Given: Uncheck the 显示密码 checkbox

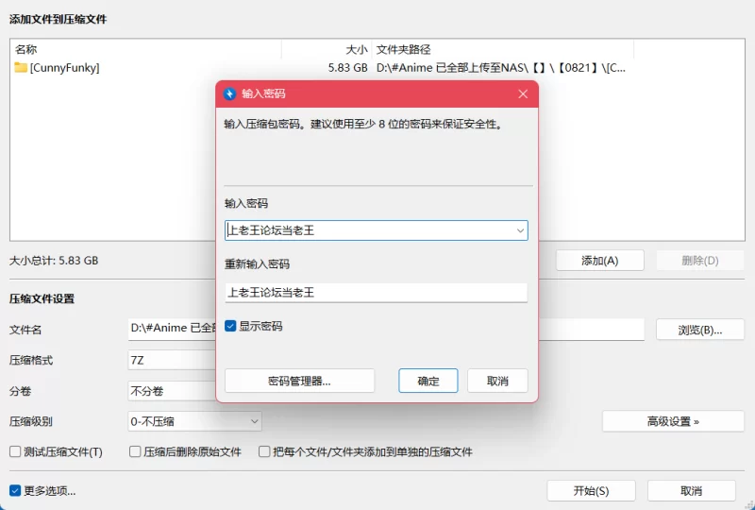Looking at the screenshot, I should [x=230, y=327].
